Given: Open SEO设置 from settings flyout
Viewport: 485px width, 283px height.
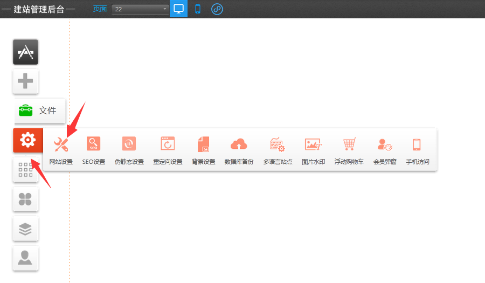Looking at the screenshot, I should coord(94,149).
